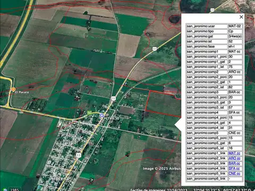Select the san_jeronimo:comp1_iat value 75
255x191 pixels.
click(x=235, y=67)
